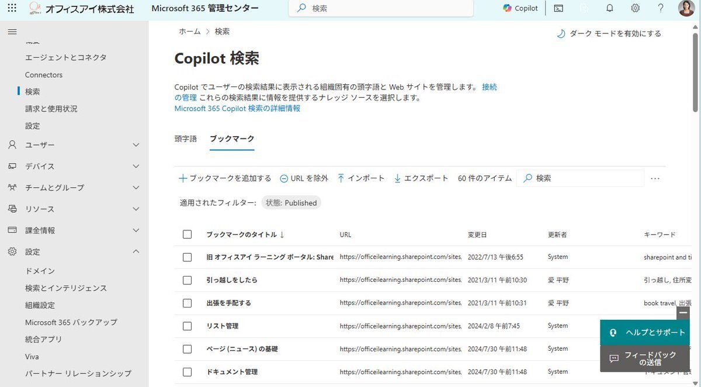This screenshot has height=387, width=701.
Task: Remove the 状態: Published filter pill
Action: click(291, 203)
